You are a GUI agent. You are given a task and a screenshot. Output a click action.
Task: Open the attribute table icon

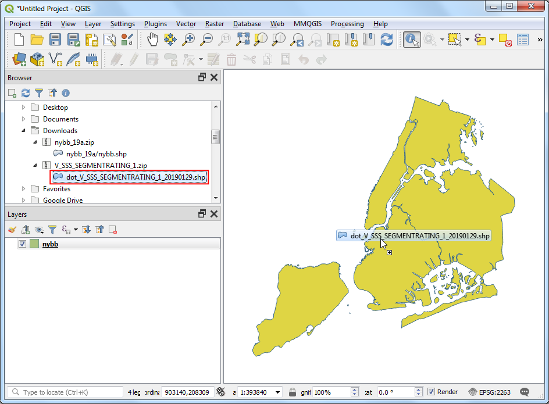pos(523,40)
